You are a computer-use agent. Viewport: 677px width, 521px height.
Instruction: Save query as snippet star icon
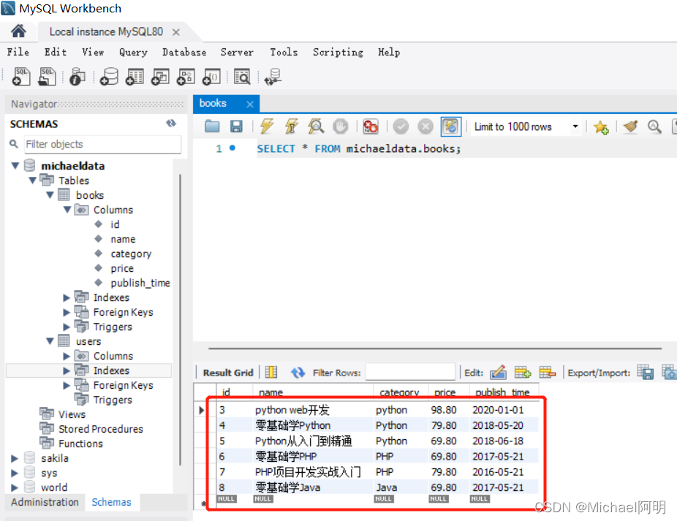[x=600, y=127]
